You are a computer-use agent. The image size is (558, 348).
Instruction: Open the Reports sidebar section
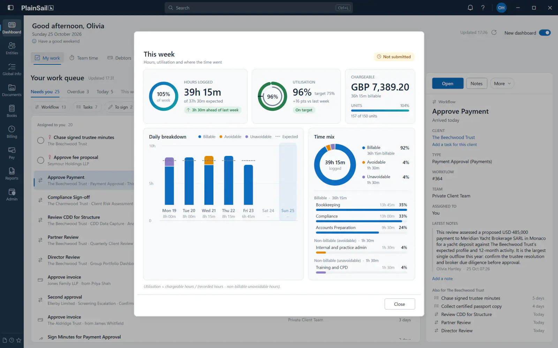click(12, 174)
